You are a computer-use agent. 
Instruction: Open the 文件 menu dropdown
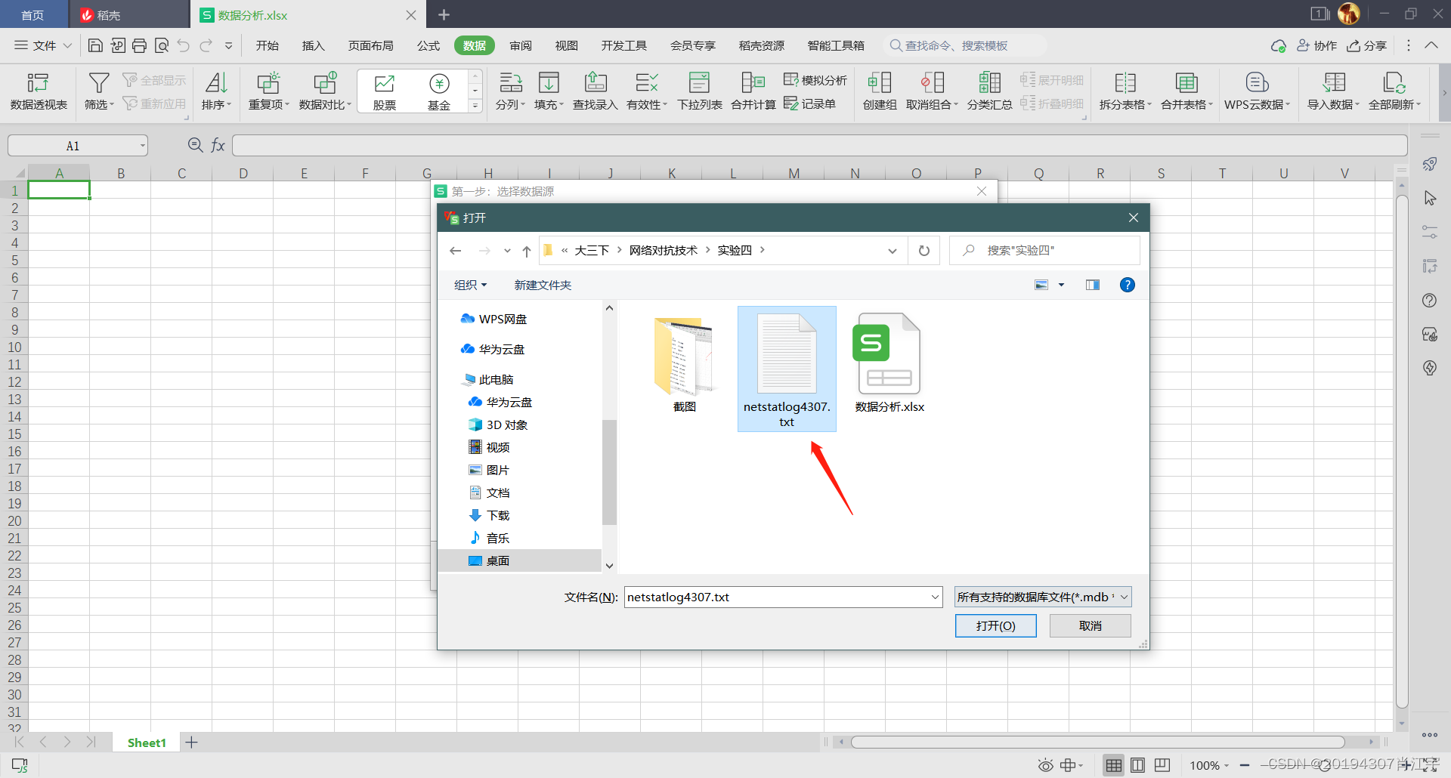(x=43, y=45)
